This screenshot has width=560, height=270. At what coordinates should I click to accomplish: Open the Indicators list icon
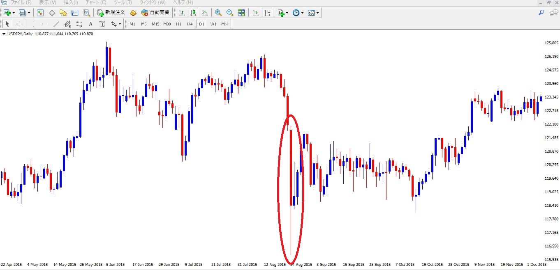pyautogui.click(x=281, y=13)
